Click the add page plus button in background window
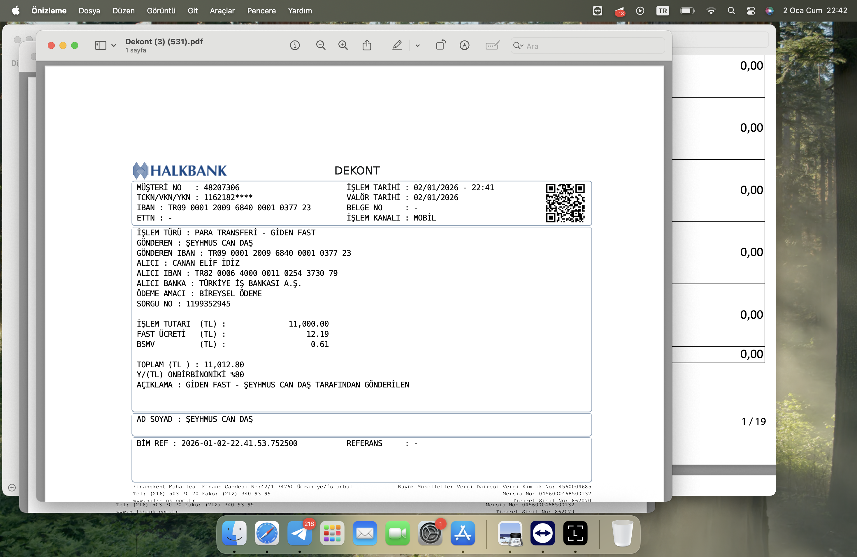Viewport: 857px width, 557px height. 12,488
